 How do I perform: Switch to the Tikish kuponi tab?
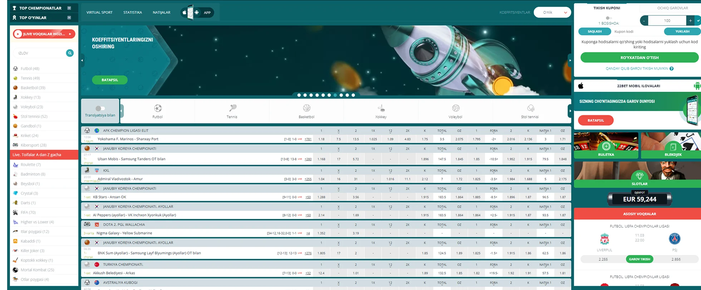(607, 8)
